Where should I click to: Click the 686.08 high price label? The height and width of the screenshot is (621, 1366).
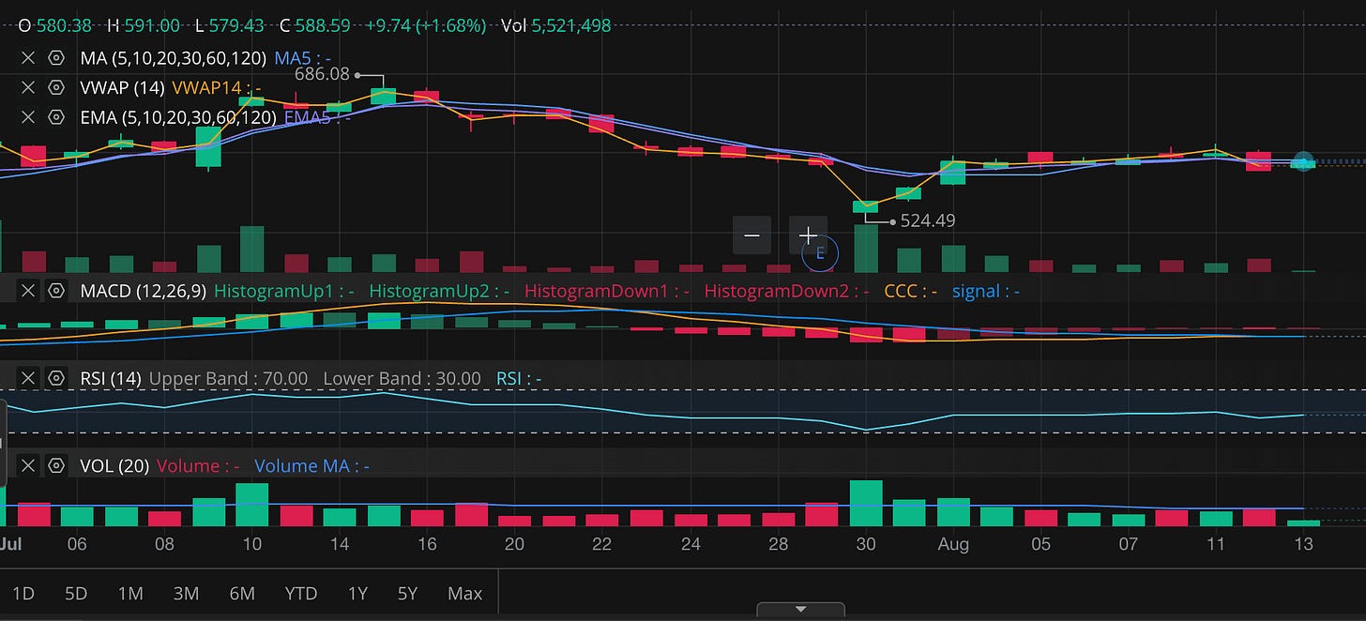(x=322, y=73)
